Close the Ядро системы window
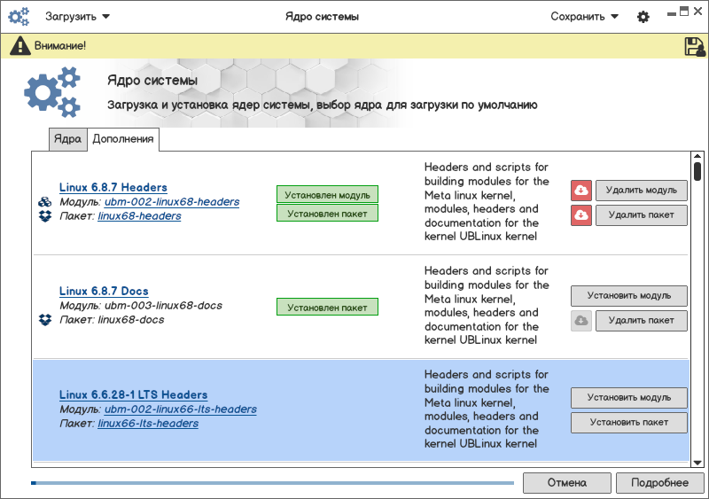The image size is (709, 499). pos(698,12)
